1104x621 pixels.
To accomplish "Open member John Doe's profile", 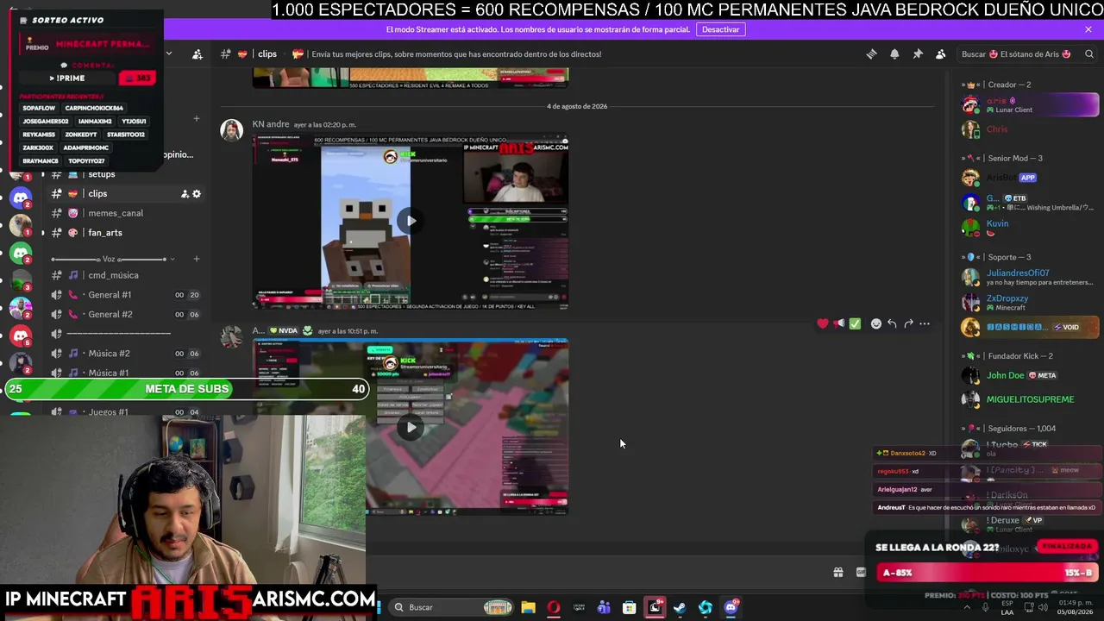I will click(x=1030, y=375).
